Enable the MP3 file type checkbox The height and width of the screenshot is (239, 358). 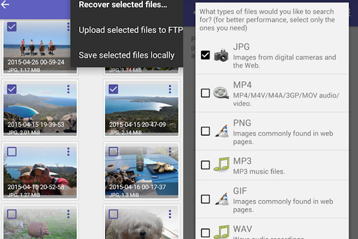point(205,165)
